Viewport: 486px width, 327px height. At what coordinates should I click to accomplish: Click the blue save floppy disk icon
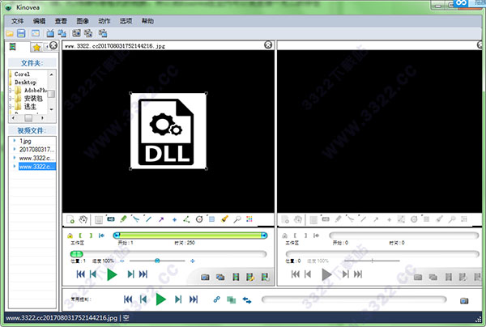(x=21, y=33)
